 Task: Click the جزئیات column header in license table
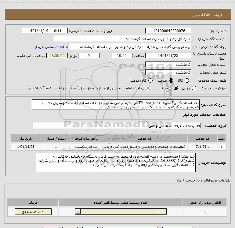pos(33,203)
